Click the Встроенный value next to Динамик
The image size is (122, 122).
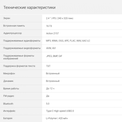[x=53, y=81]
